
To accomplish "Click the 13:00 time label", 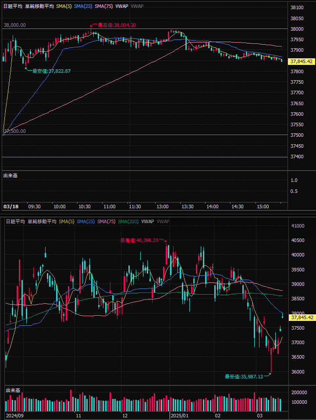I will point(163,206).
